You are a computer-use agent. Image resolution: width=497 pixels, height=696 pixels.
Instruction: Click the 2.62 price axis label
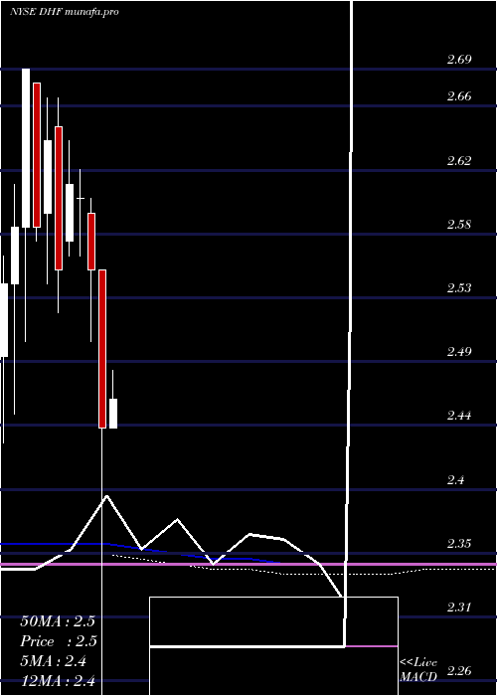click(x=459, y=160)
